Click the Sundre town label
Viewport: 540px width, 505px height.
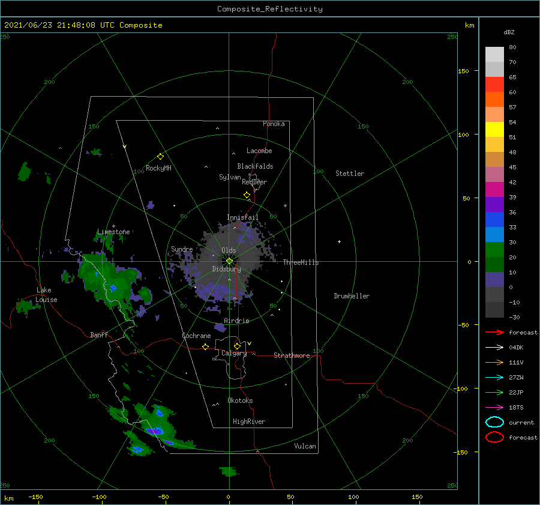182,249
